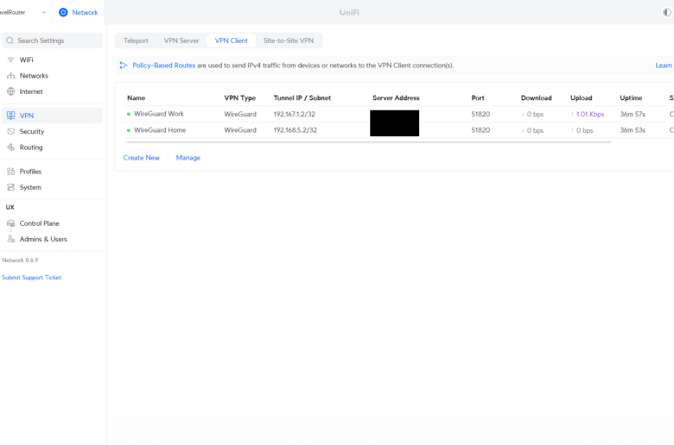Click the Network app icon
Screen dimensions: 674x445
[63, 12]
